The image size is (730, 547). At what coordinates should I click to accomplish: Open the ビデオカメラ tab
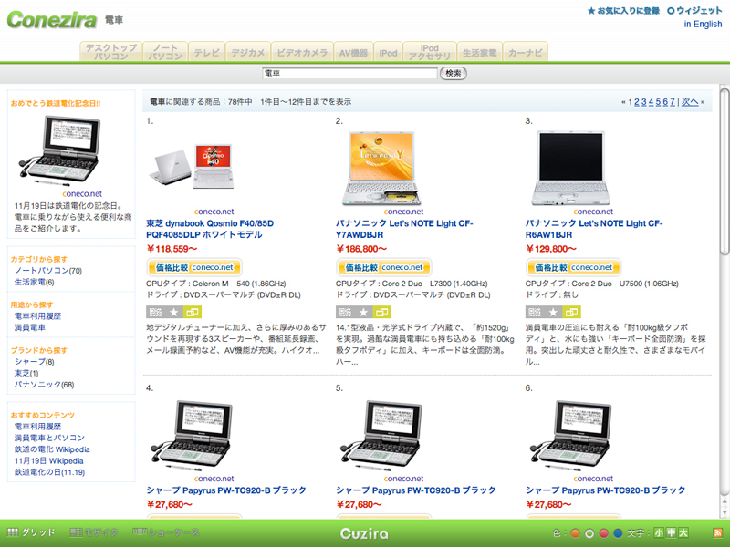[x=302, y=52]
